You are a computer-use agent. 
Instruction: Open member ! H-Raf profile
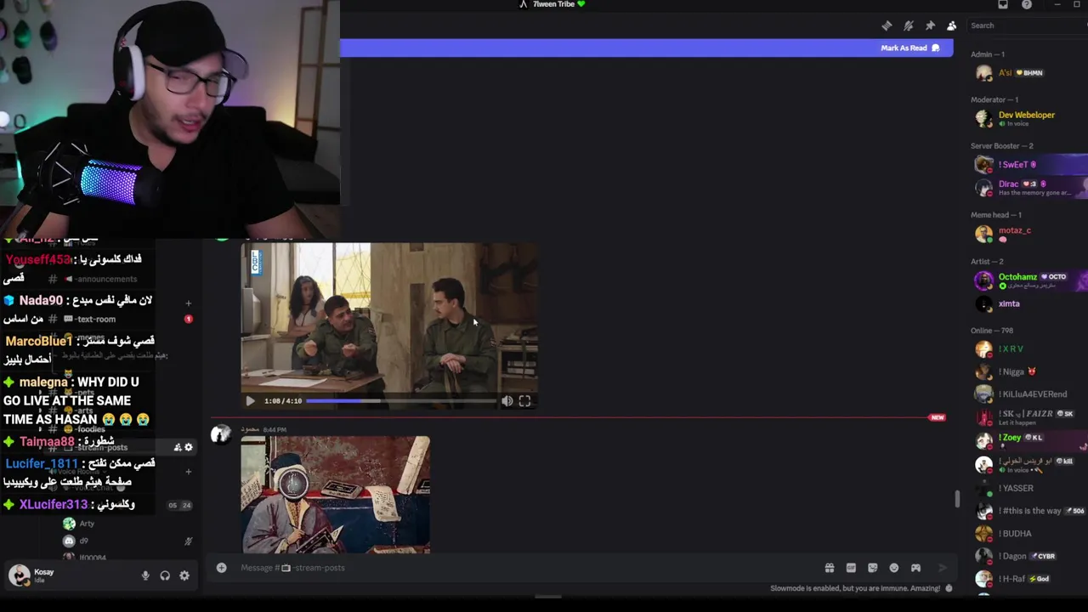tap(1012, 579)
